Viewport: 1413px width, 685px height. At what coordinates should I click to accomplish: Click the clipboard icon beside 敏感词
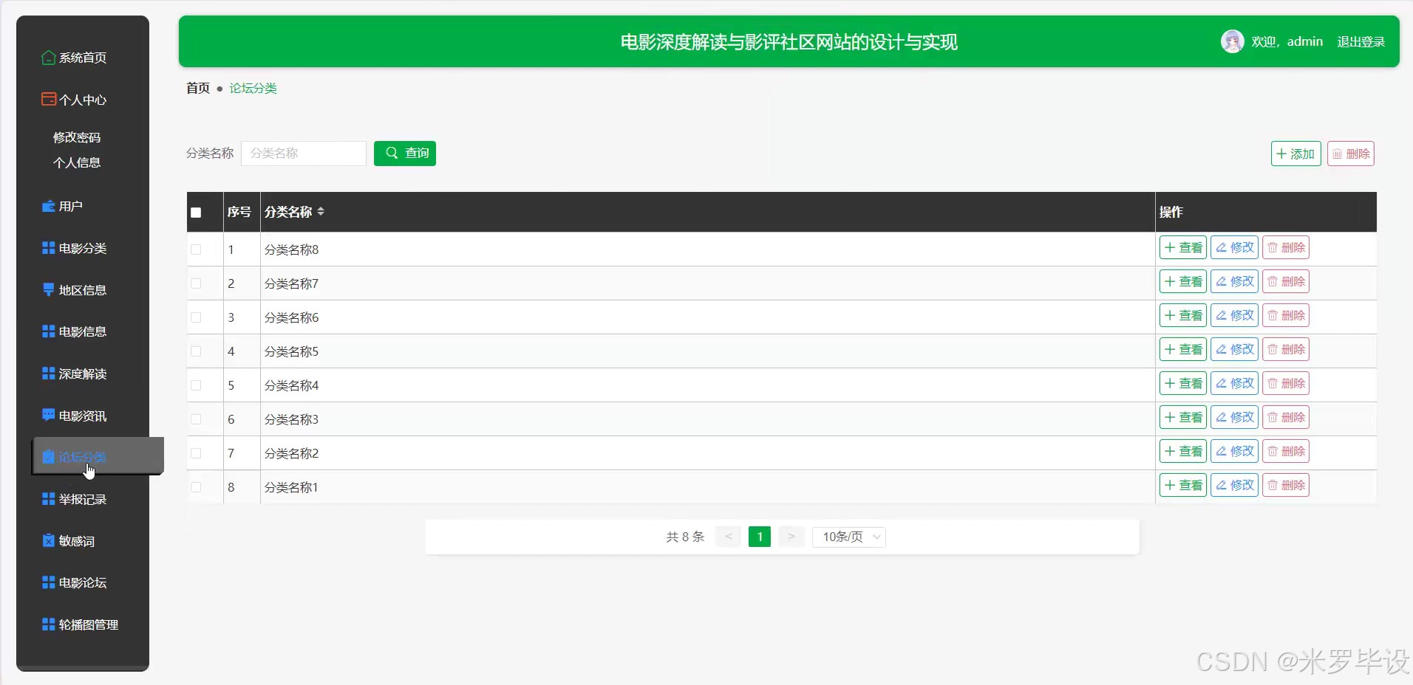pos(49,540)
